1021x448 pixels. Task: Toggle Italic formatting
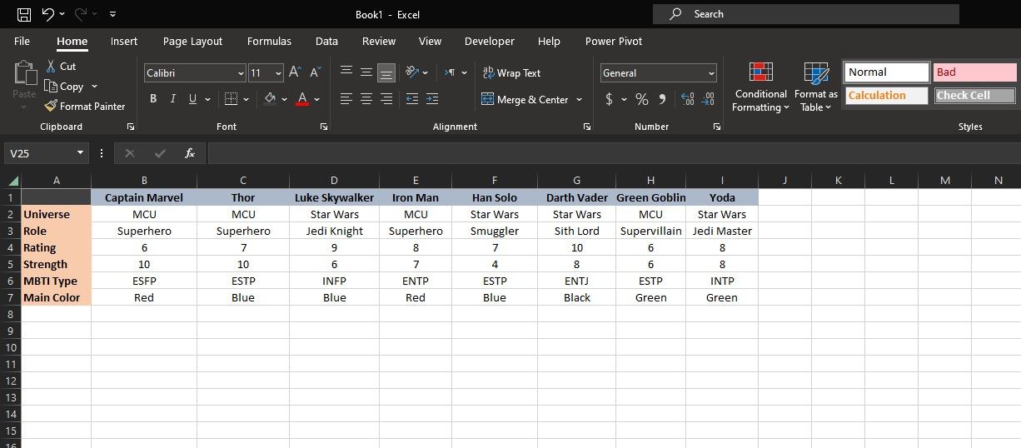173,99
